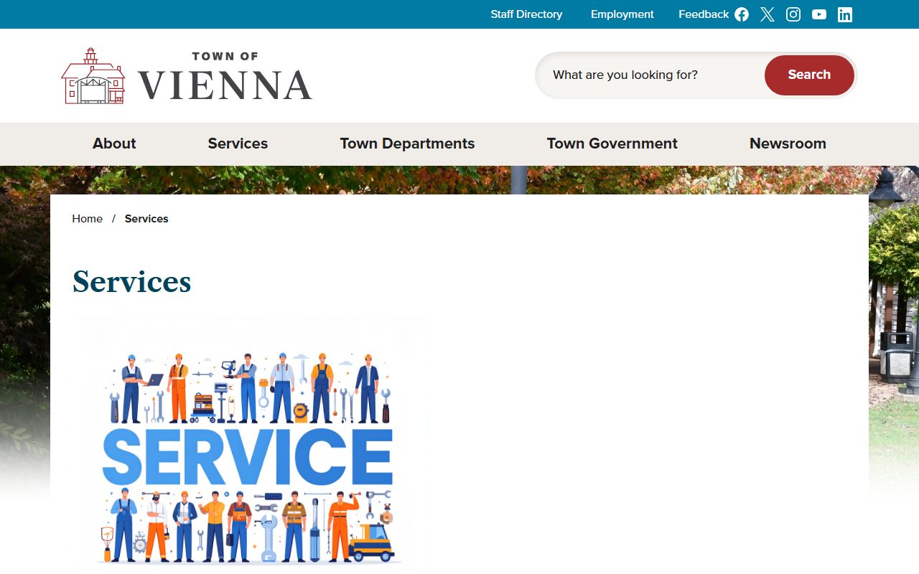Open the Town Departments menu

407,143
